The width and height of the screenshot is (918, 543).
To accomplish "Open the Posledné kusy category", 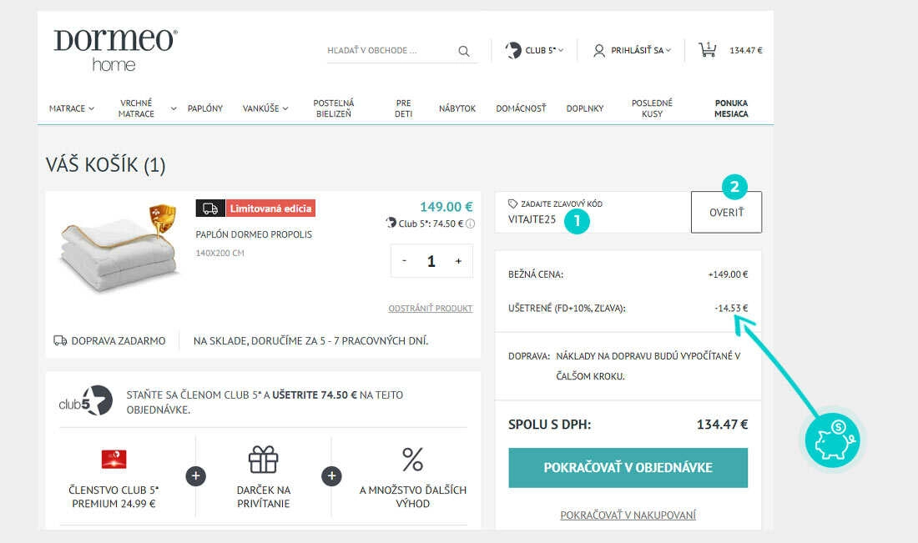I will coord(653,108).
